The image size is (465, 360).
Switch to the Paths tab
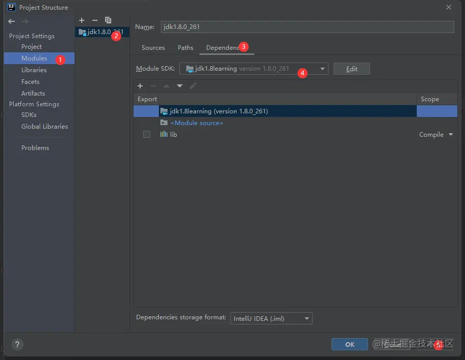pyautogui.click(x=186, y=47)
